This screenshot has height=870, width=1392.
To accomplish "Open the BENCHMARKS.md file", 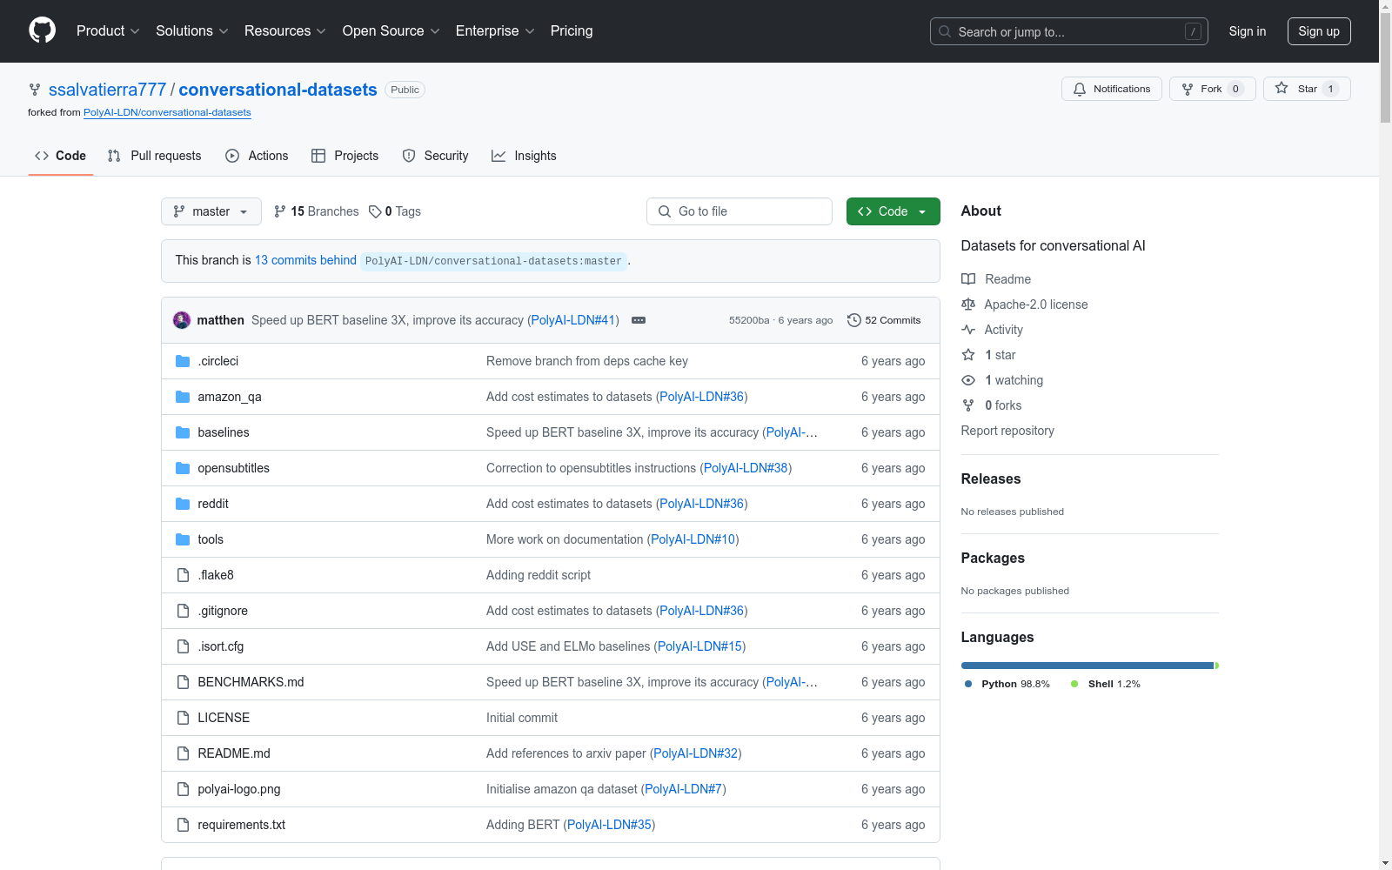I will click(251, 682).
